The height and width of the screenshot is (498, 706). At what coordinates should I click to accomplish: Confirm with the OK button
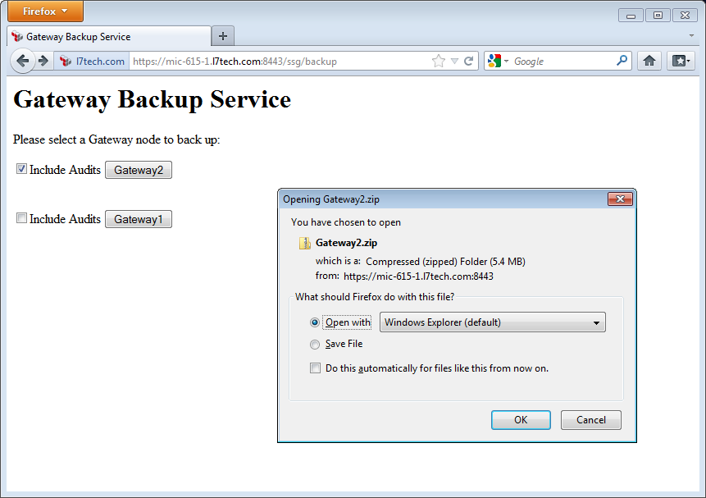tap(521, 420)
